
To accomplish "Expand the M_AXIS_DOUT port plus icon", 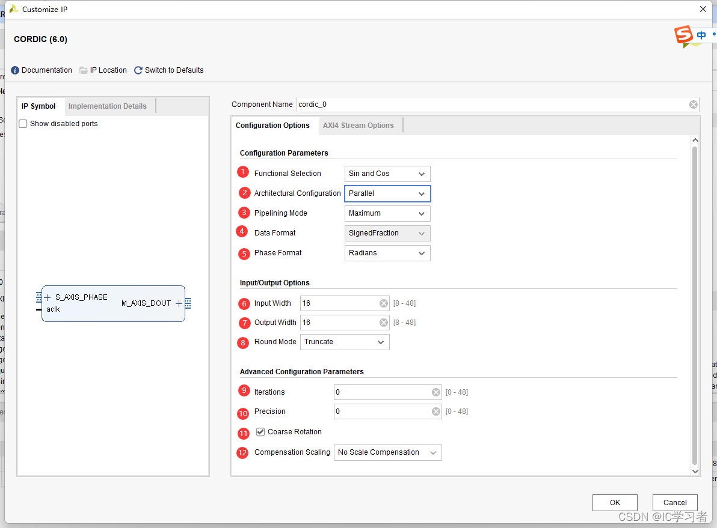I will tap(179, 303).
